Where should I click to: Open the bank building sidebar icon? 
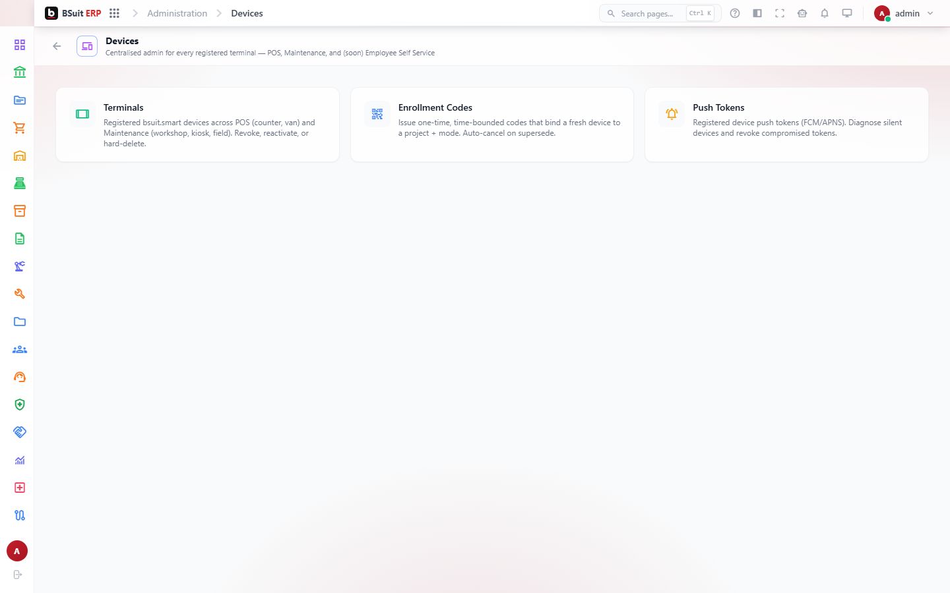click(20, 72)
